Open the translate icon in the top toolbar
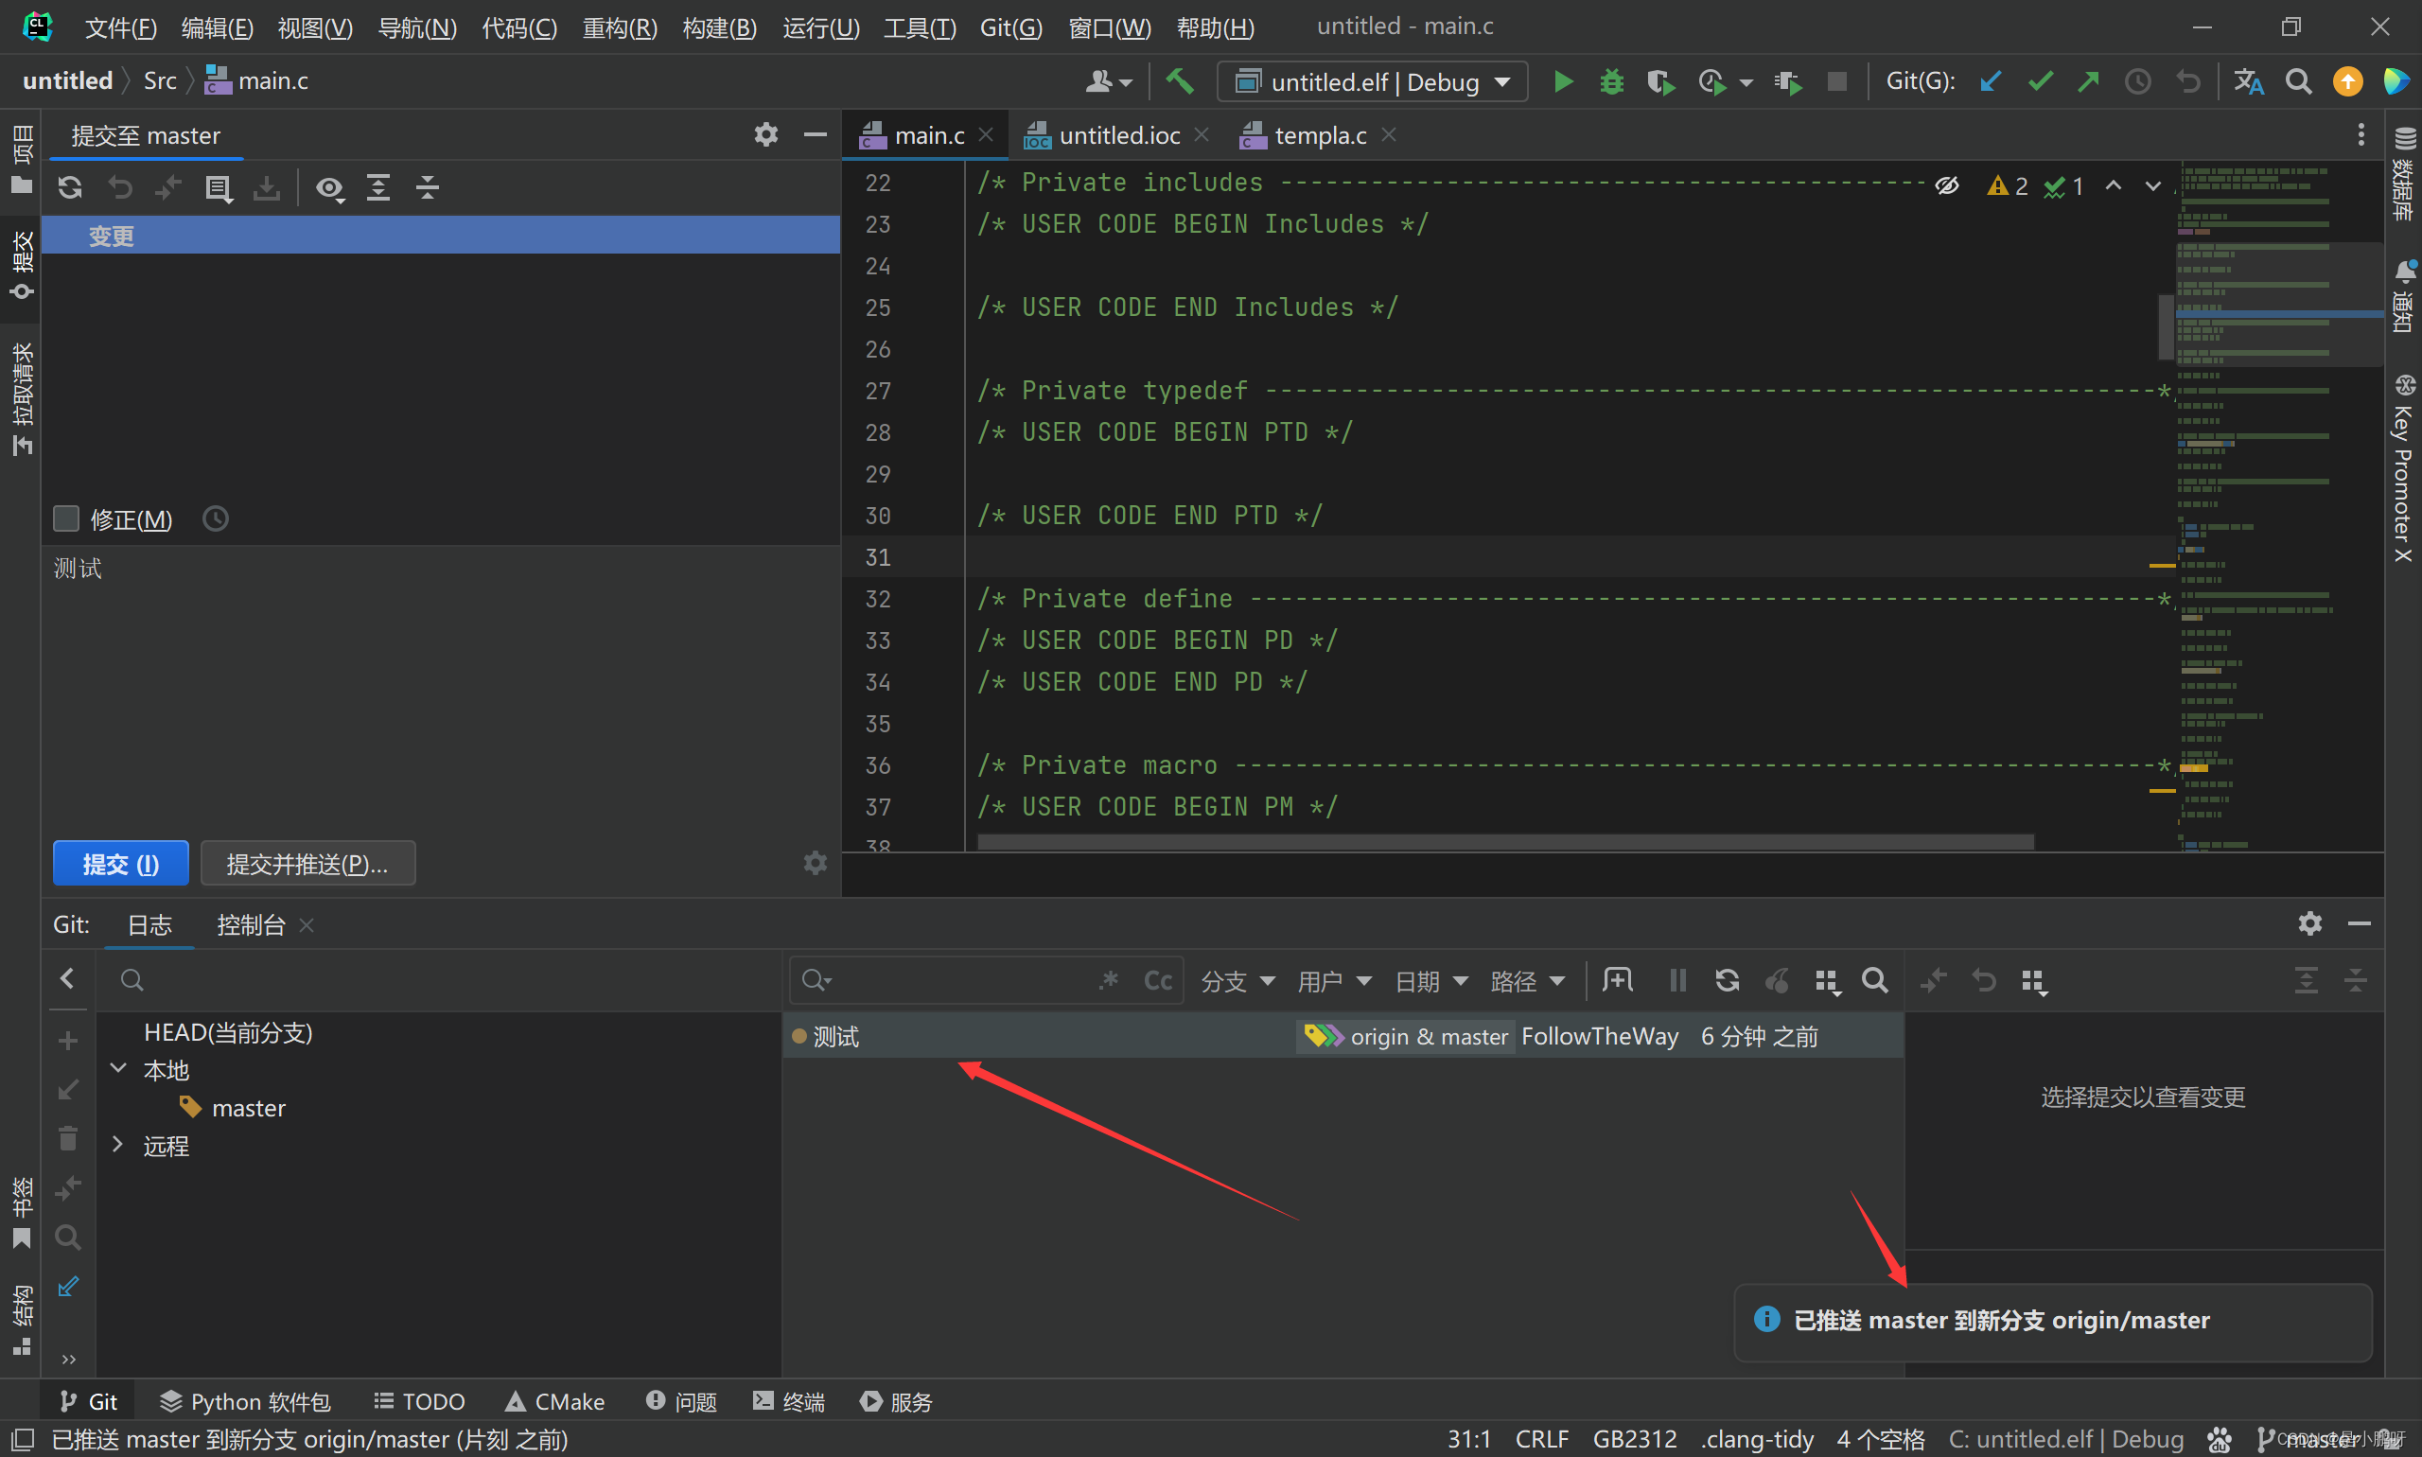The image size is (2422, 1457). click(2248, 81)
